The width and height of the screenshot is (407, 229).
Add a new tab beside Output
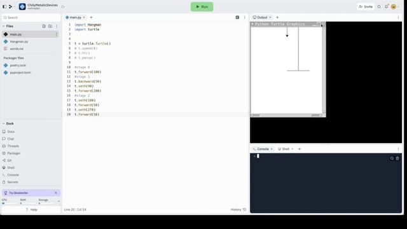click(277, 17)
